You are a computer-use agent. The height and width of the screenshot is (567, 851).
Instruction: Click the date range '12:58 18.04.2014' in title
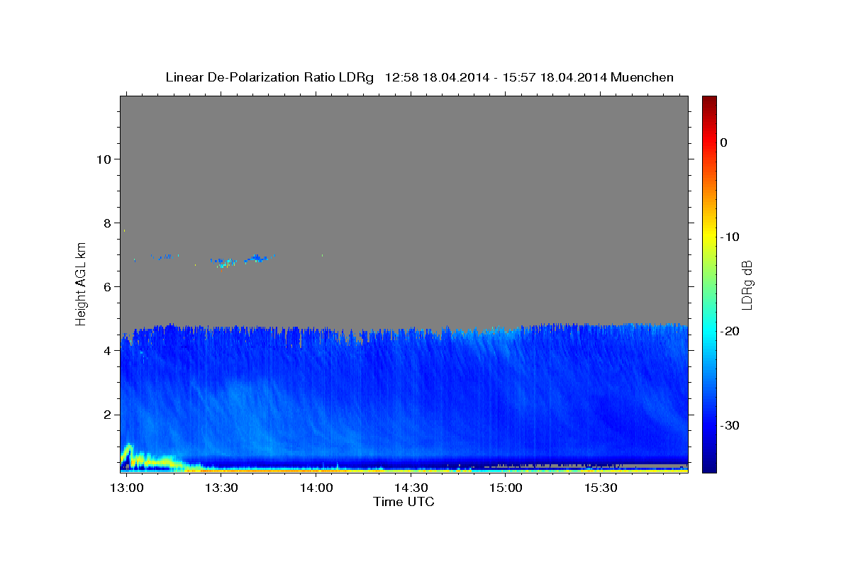click(x=437, y=77)
